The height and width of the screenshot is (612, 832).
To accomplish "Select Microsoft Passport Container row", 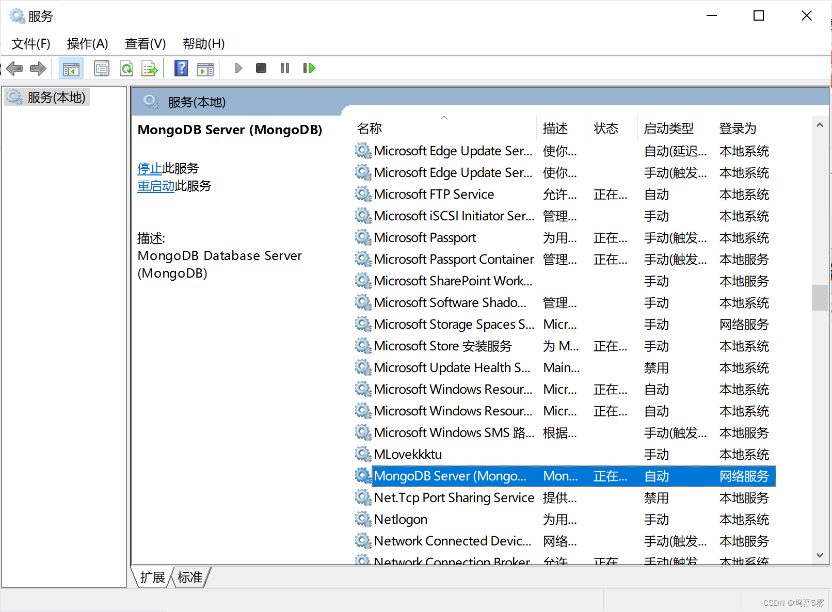I will click(565, 260).
